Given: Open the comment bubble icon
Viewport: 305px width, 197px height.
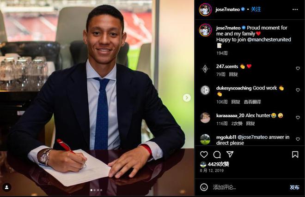Looking at the screenshot, I should pyautogui.click(x=217, y=155).
